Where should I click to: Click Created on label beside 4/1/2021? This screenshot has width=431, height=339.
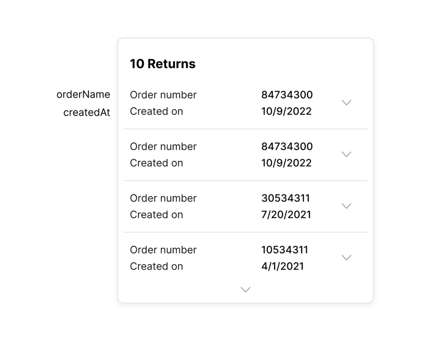[x=157, y=267]
